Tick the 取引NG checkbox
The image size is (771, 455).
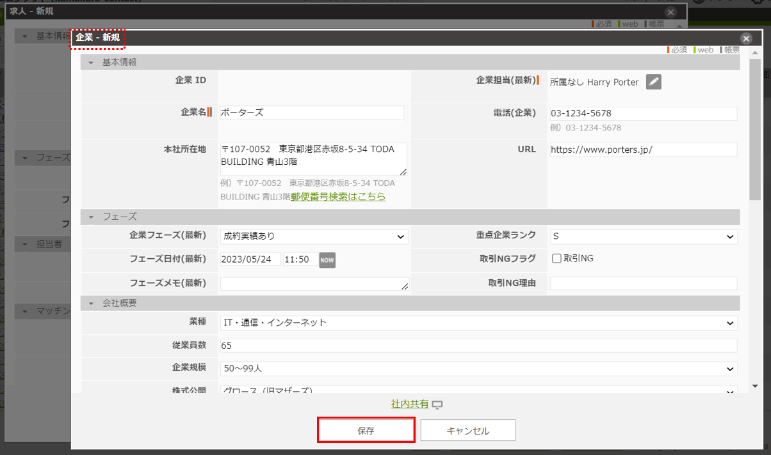[x=557, y=259]
